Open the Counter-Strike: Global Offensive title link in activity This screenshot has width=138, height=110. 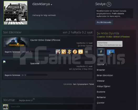45,40
